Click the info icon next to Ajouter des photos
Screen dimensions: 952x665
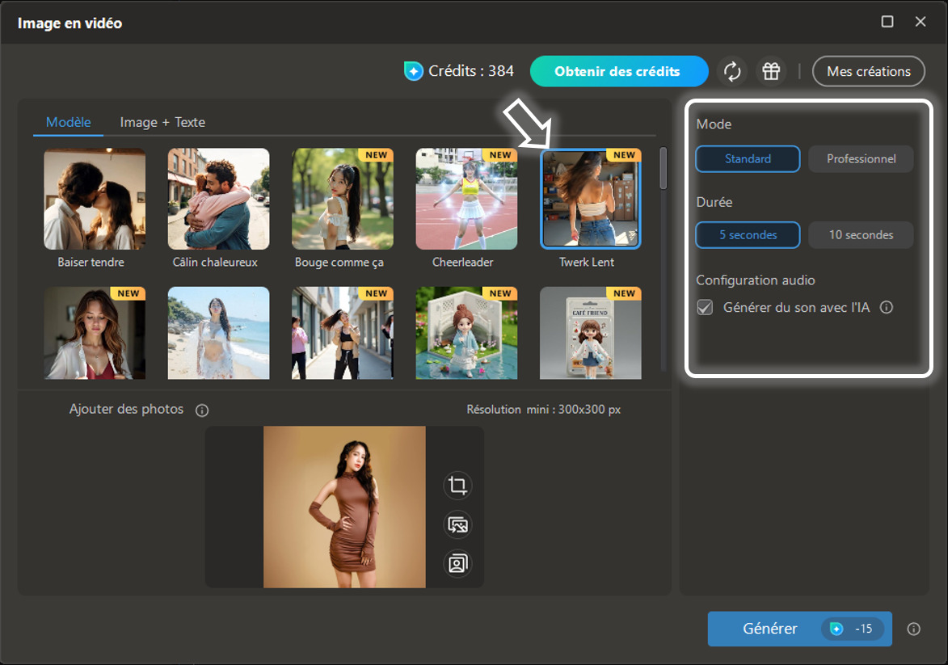pos(200,410)
